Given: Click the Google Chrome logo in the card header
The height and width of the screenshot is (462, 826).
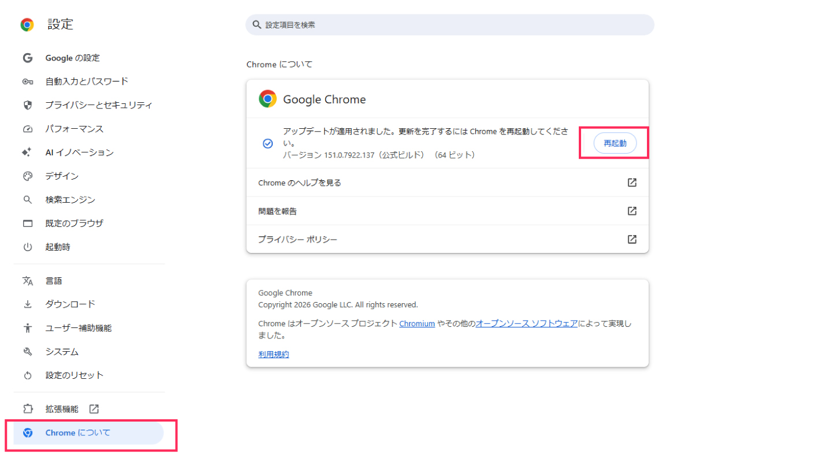Looking at the screenshot, I should [x=267, y=99].
